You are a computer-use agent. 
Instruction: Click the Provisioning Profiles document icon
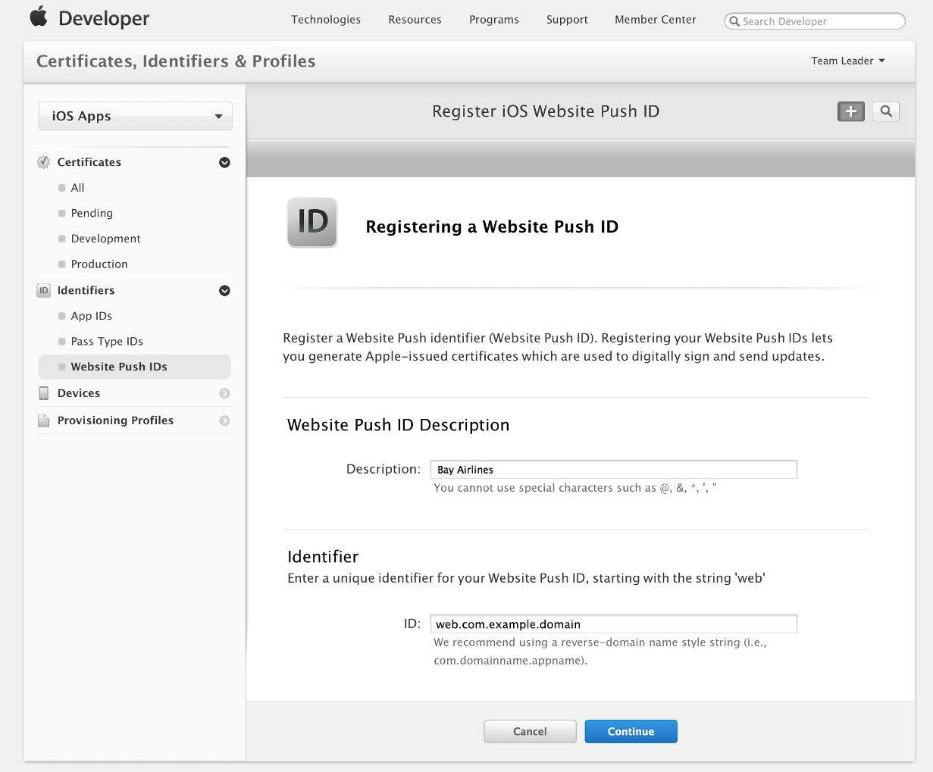tap(44, 420)
